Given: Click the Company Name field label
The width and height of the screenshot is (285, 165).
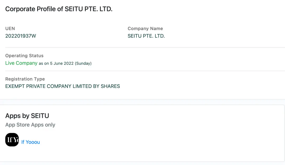Looking at the screenshot, I should pyautogui.click(x=145, y=28).
